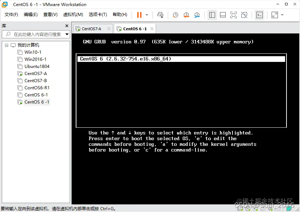Enter full screen mode

pyautogui.click(x=234, y=15)
